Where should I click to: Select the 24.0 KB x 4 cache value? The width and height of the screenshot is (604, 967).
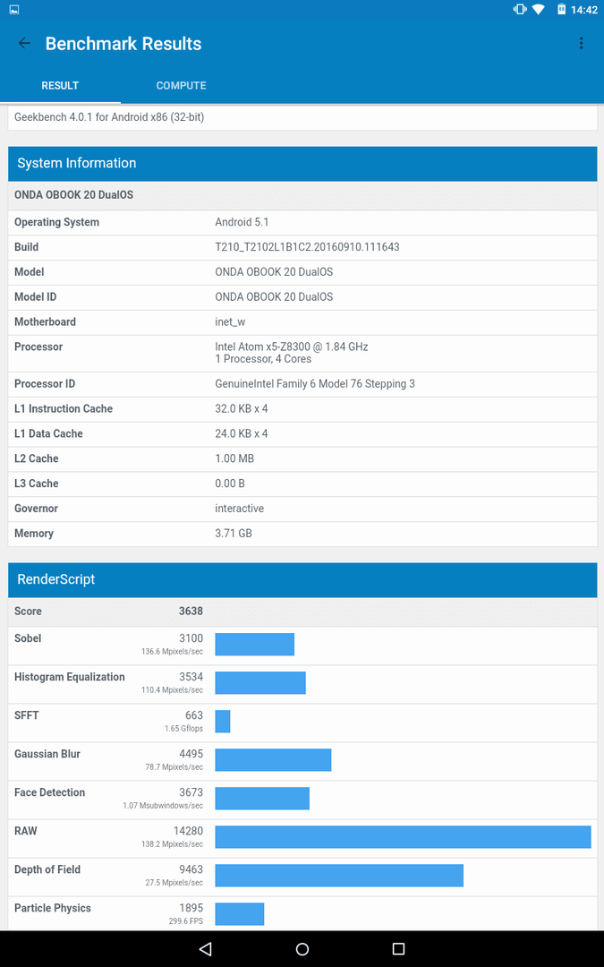(242, 433)
